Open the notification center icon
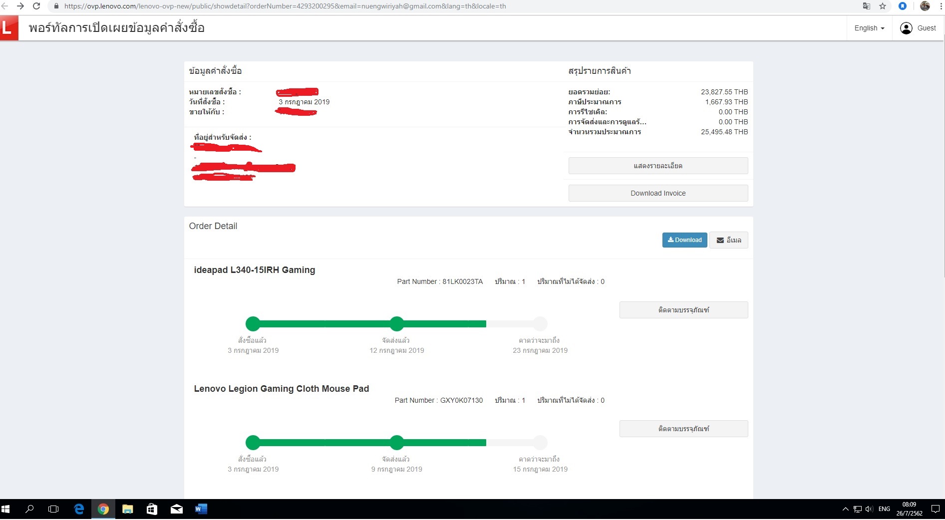This screenshot has height=520, width=945. [936, 509]
